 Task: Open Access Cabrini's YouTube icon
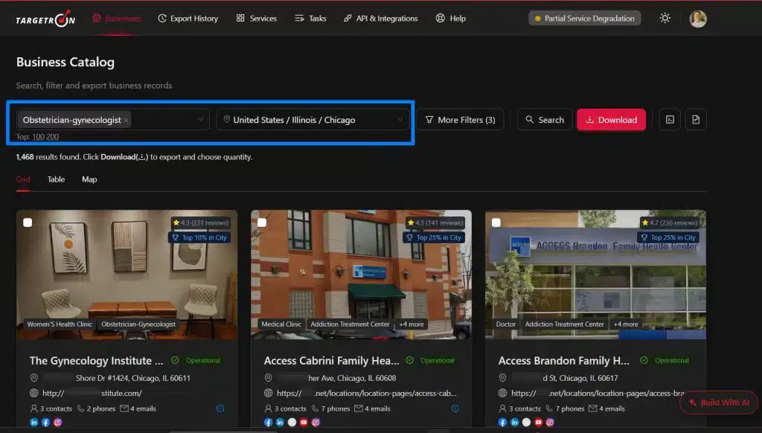[304, 423]
